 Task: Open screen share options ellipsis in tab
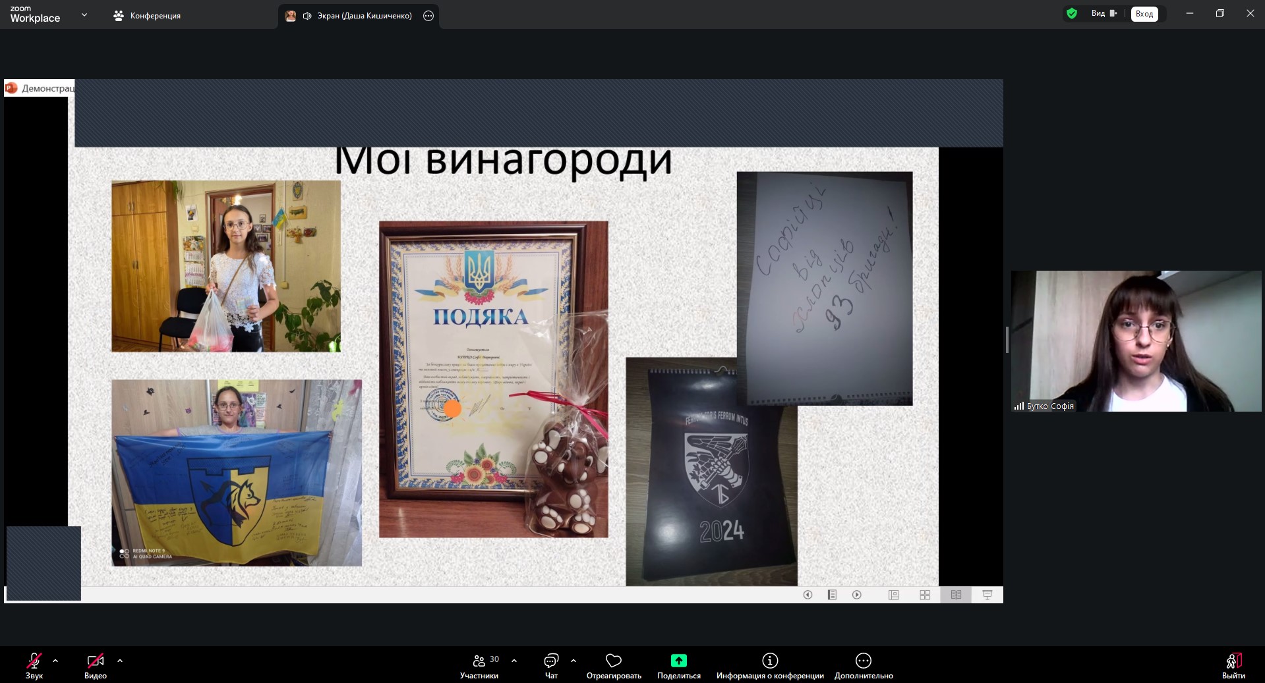coord(428,16)
